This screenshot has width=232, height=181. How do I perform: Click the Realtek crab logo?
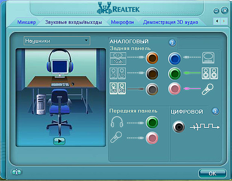tap(104, 8)
